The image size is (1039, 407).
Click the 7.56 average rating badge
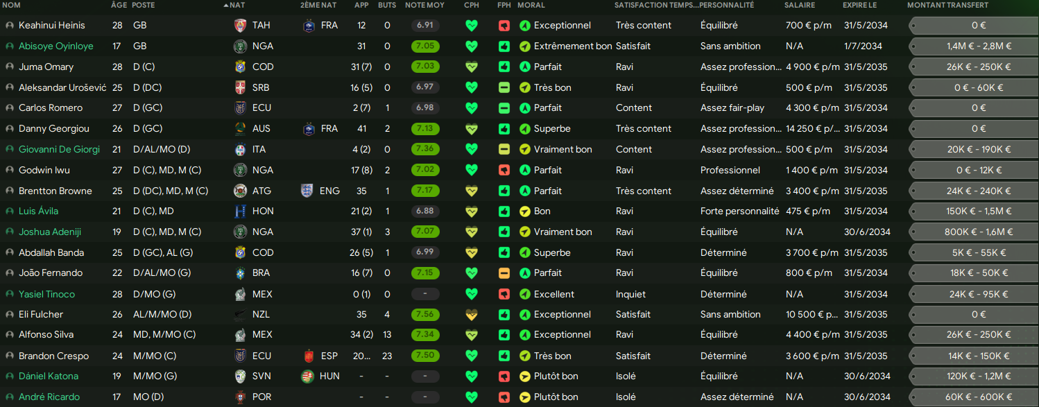[424, 315]
